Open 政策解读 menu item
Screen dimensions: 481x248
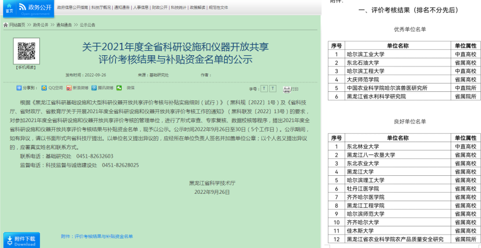coord(193,8)
